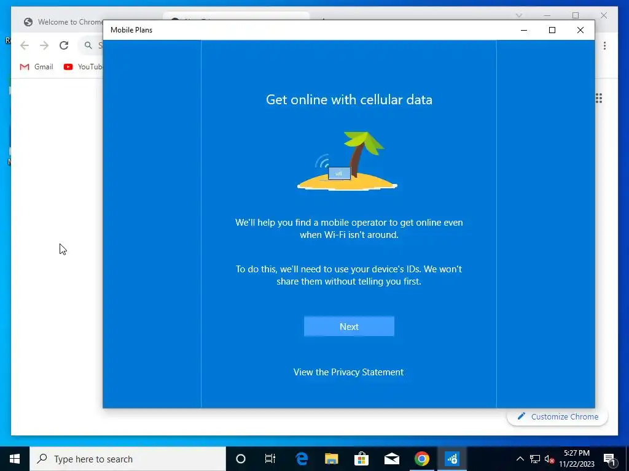
Task: Open Microsoft Store from the taskbar
Action: click(x=361, y=459)
